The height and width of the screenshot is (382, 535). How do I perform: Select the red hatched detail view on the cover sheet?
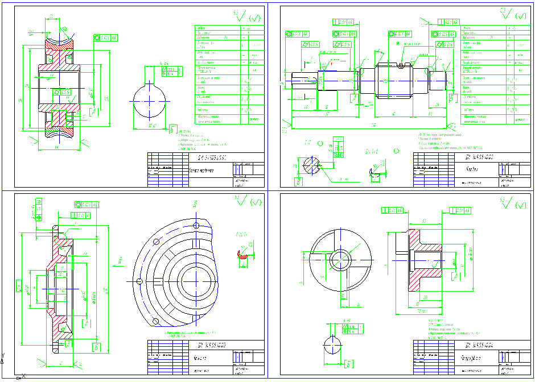coord(242,255)
